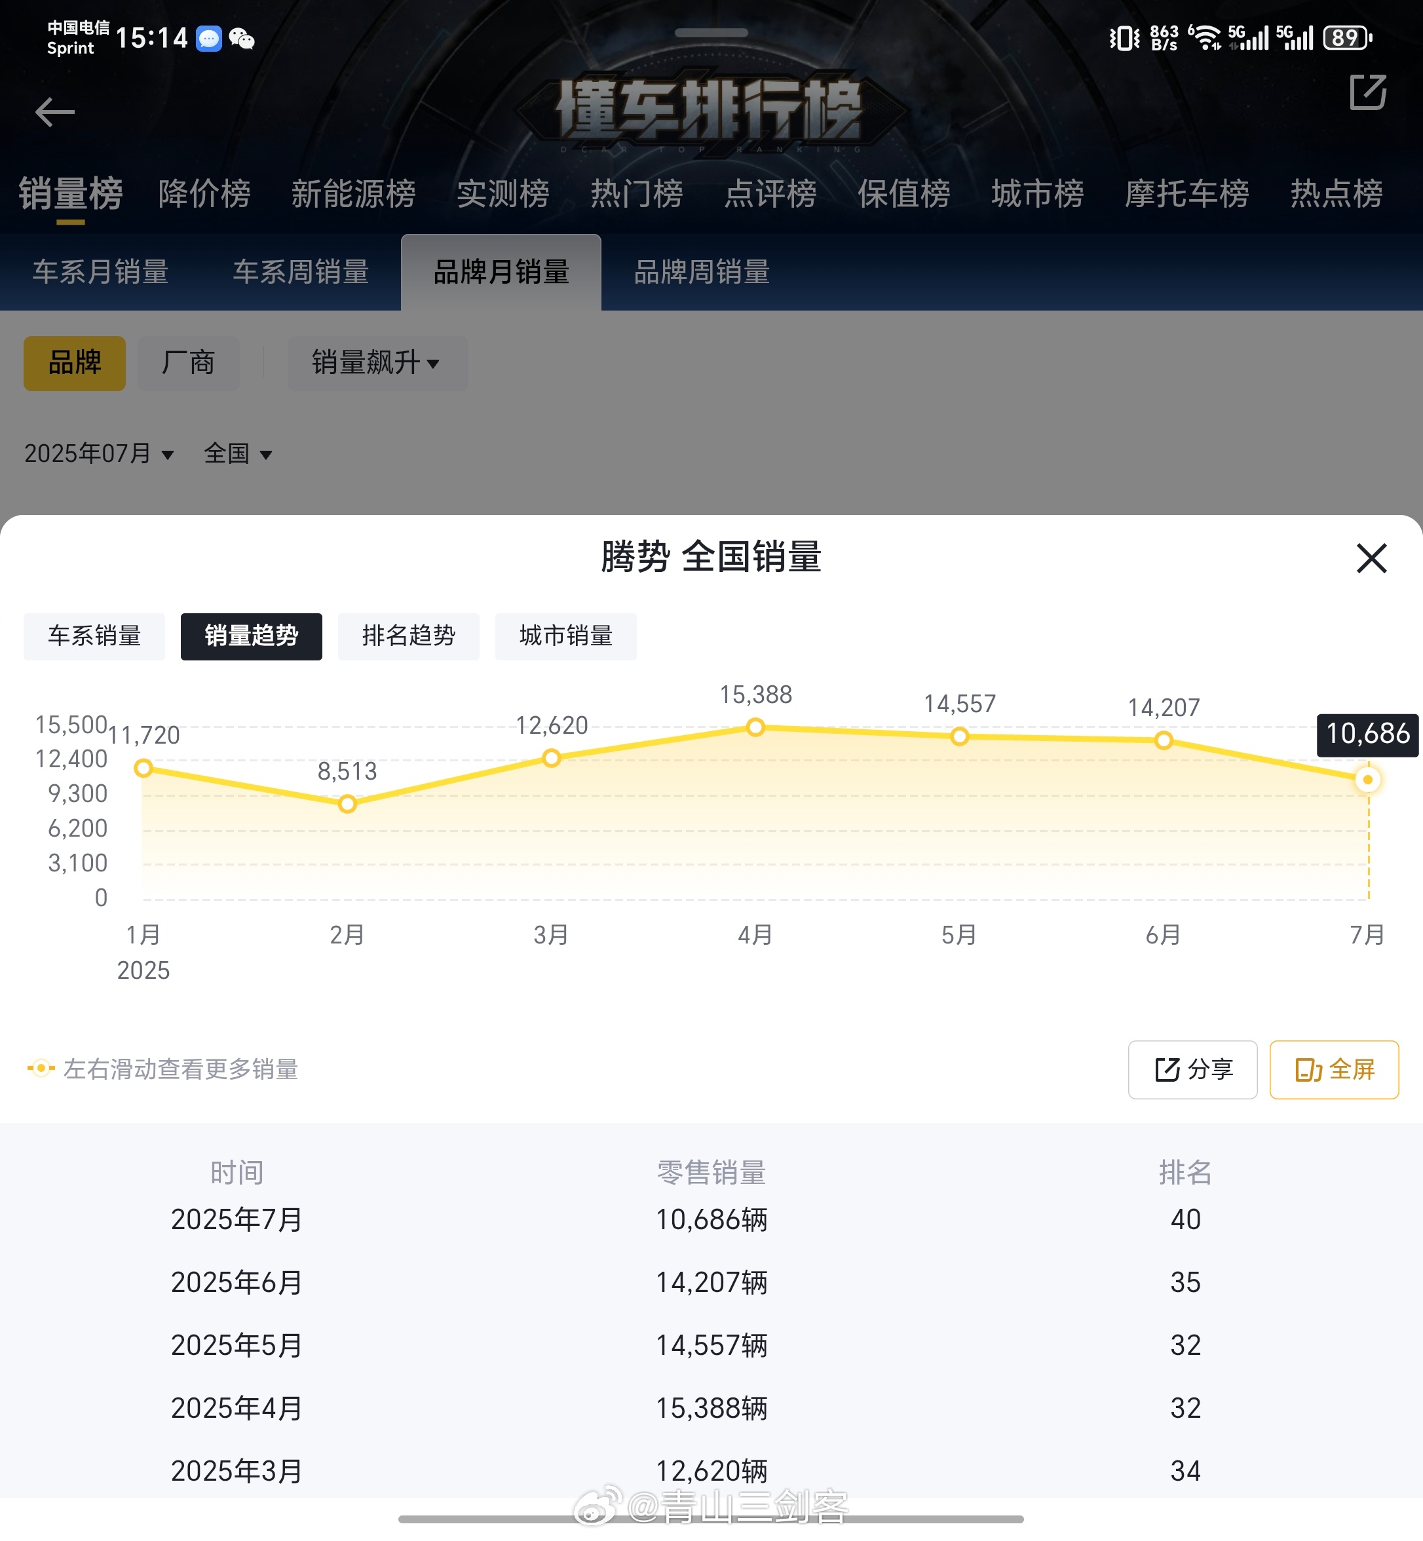This screenshot has height=1541, width=1423.
Task: Switch to 车系周销量 sub-tab
Action: [x=301, y=272]
